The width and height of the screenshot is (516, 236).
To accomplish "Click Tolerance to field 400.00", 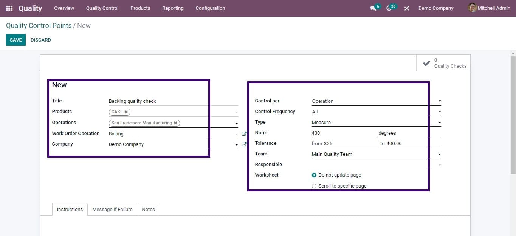I will pyautogui.click(x=414, y=143).
